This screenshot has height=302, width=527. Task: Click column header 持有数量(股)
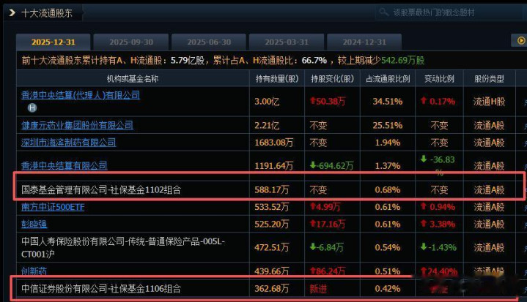(277, 79)
